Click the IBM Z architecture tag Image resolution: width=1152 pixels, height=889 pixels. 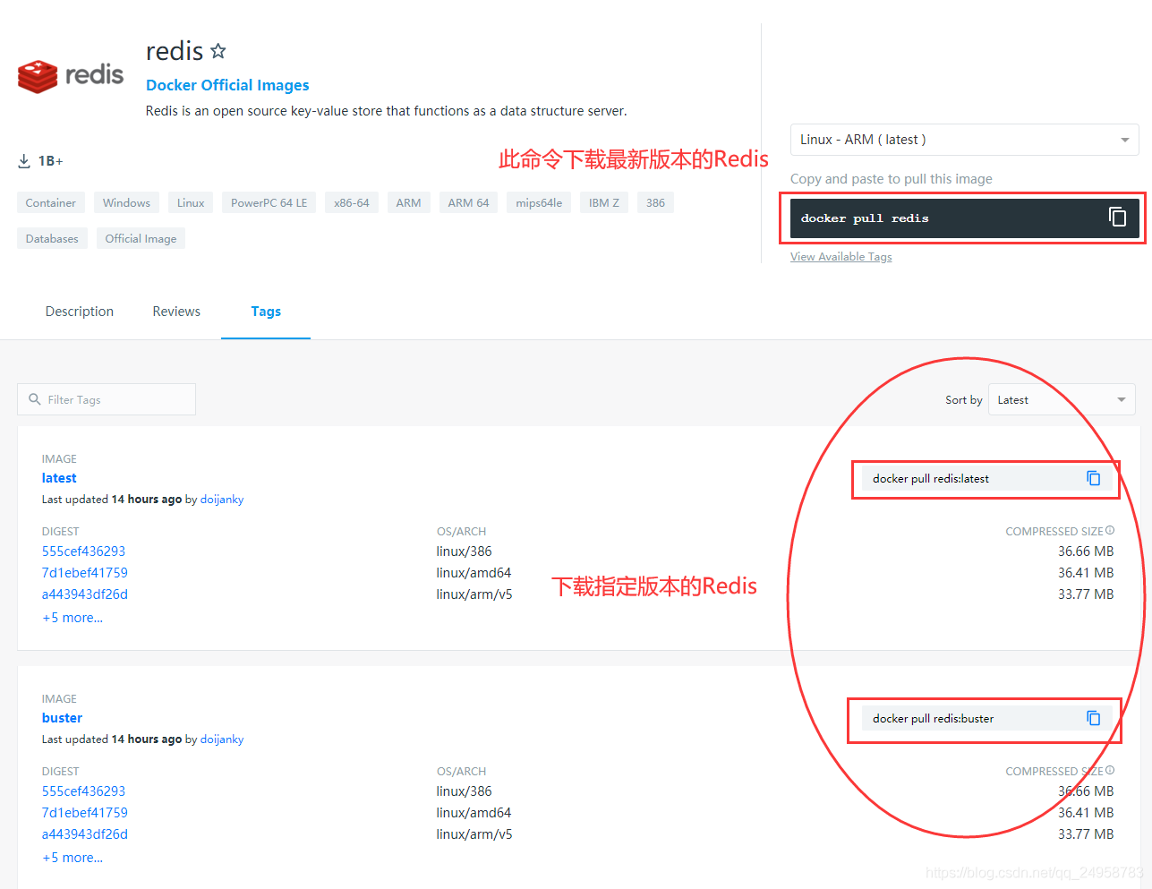pos(604,202)
